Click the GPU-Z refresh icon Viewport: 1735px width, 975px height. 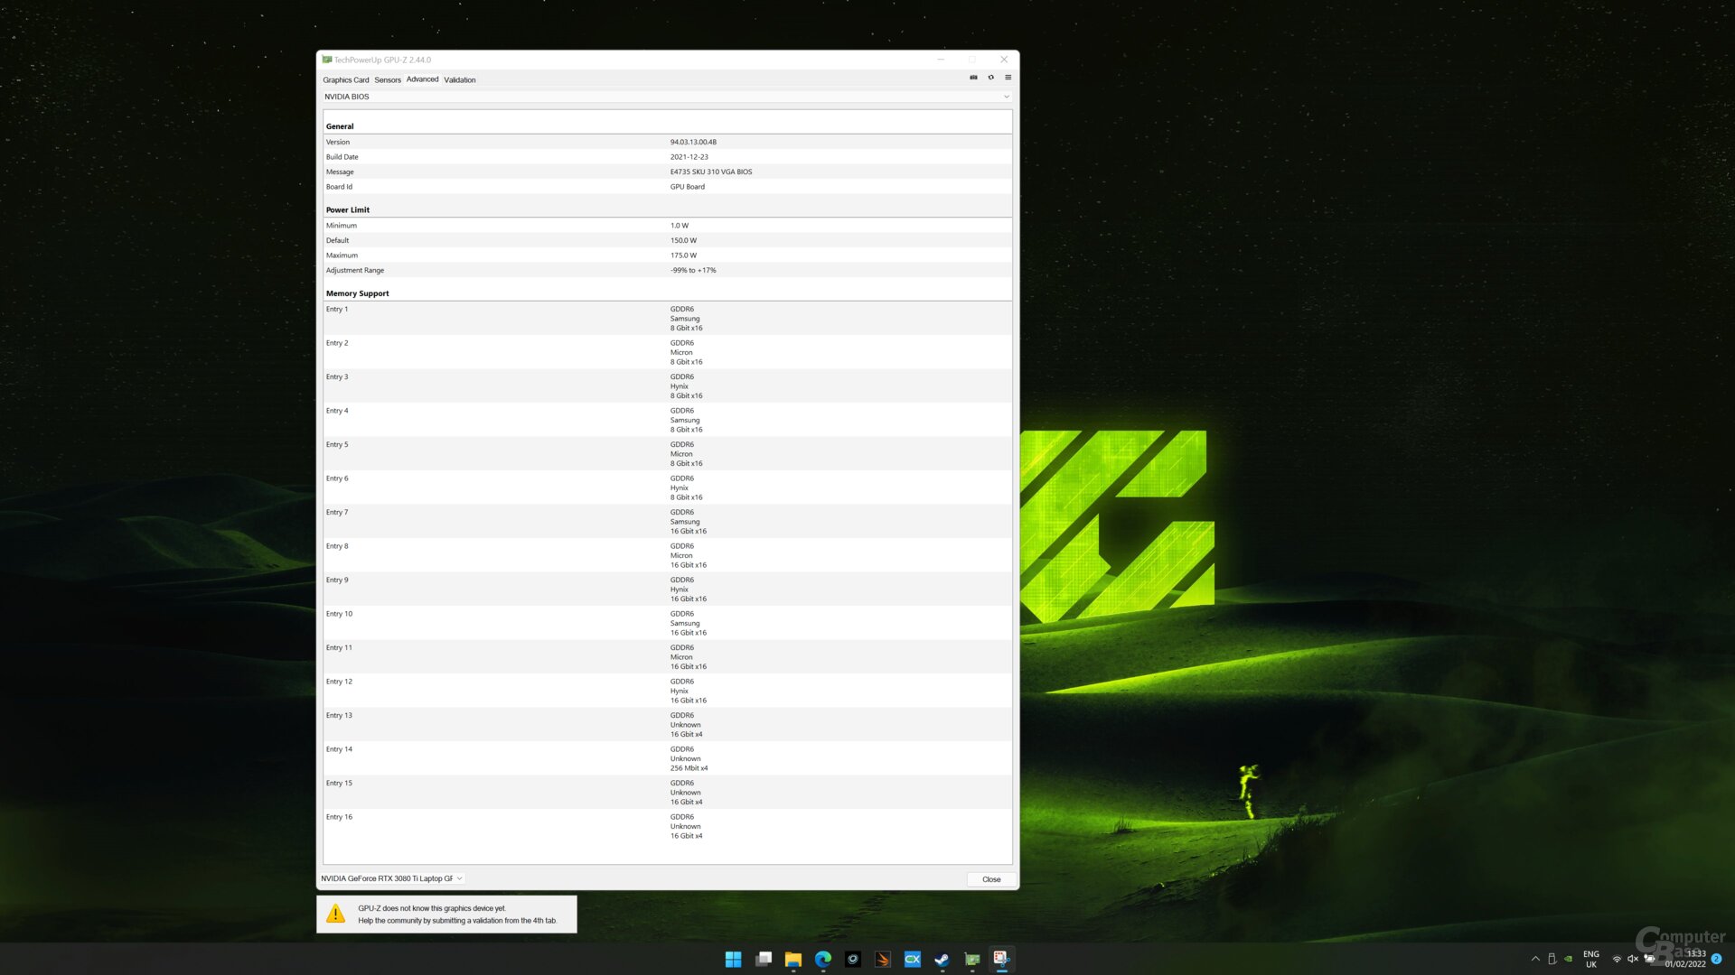click(x=990, y=78)
